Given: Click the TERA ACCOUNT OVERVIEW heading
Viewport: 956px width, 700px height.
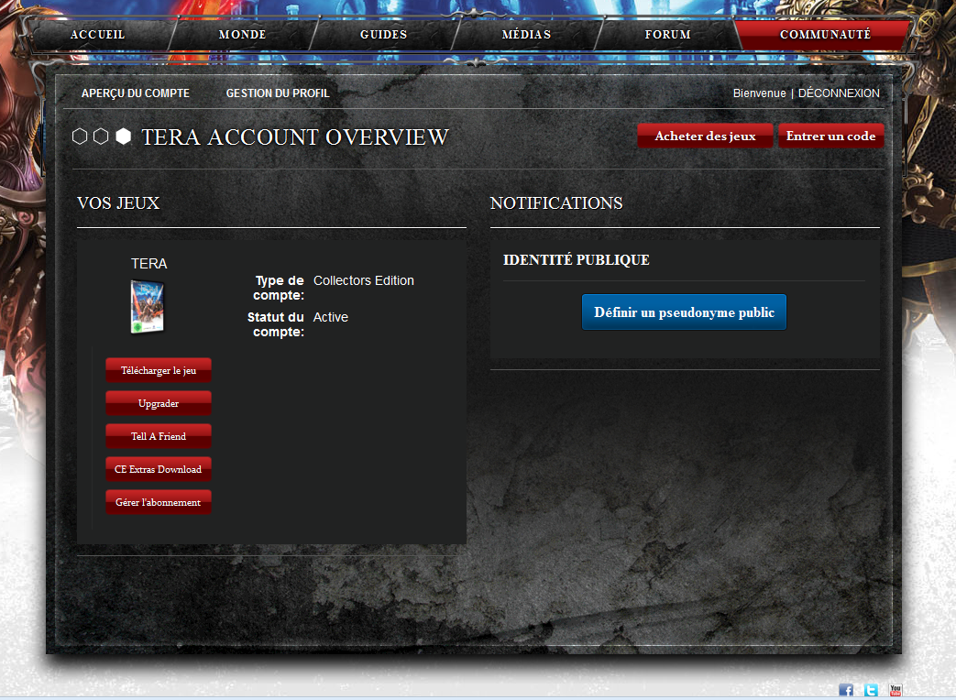Looking at the screenshot, I should (295, 137).
